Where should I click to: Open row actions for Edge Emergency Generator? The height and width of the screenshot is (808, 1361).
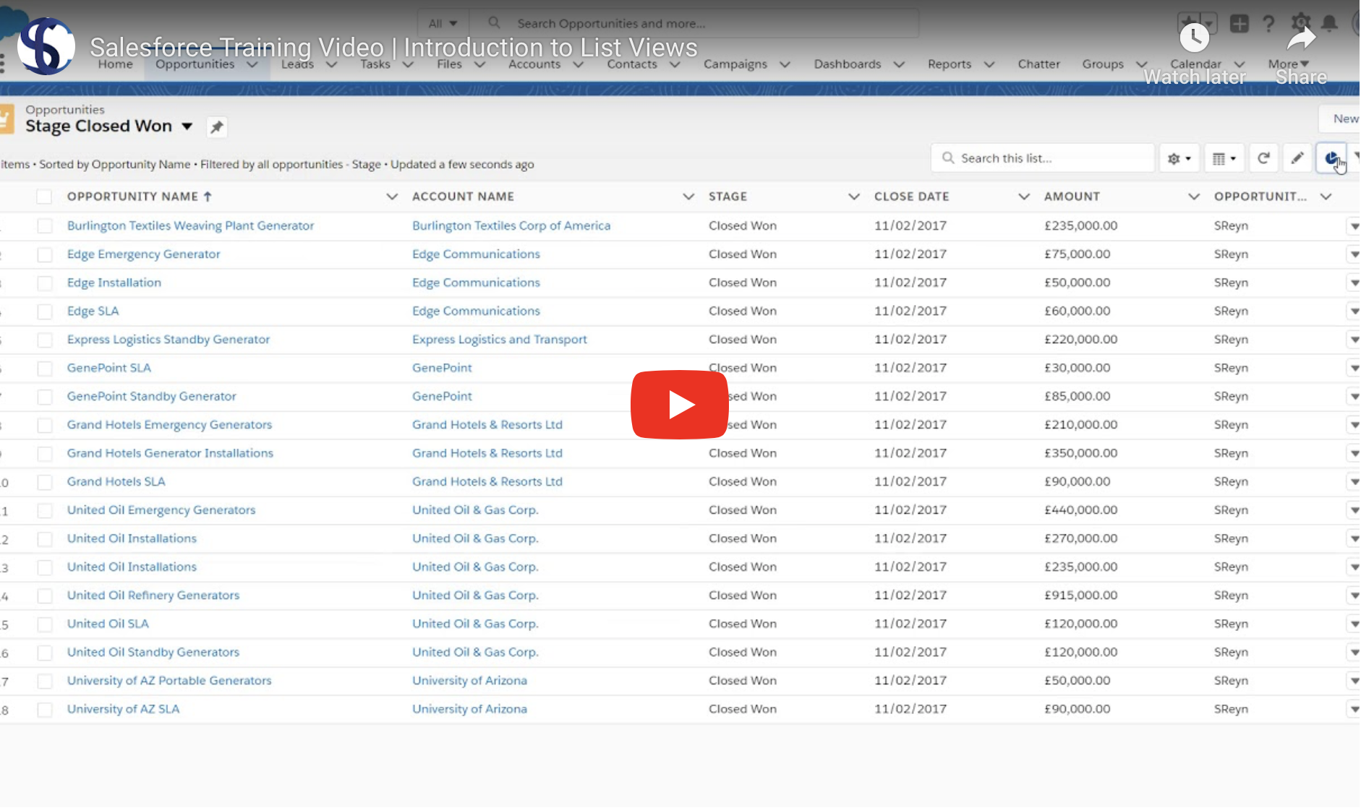coord(1353,254)
